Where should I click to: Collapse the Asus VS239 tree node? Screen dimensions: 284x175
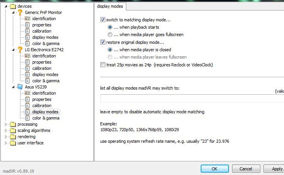point(13,87)
